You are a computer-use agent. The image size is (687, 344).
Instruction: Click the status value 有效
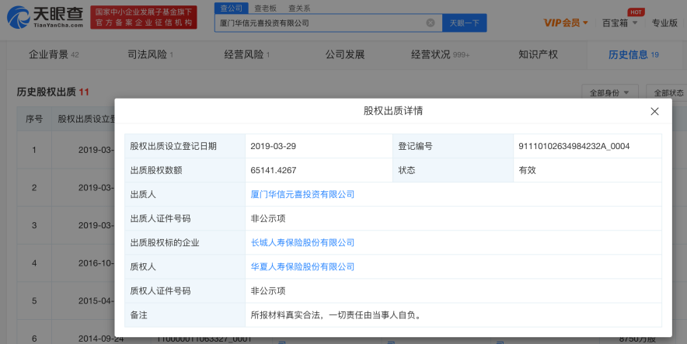coord(527,170)
